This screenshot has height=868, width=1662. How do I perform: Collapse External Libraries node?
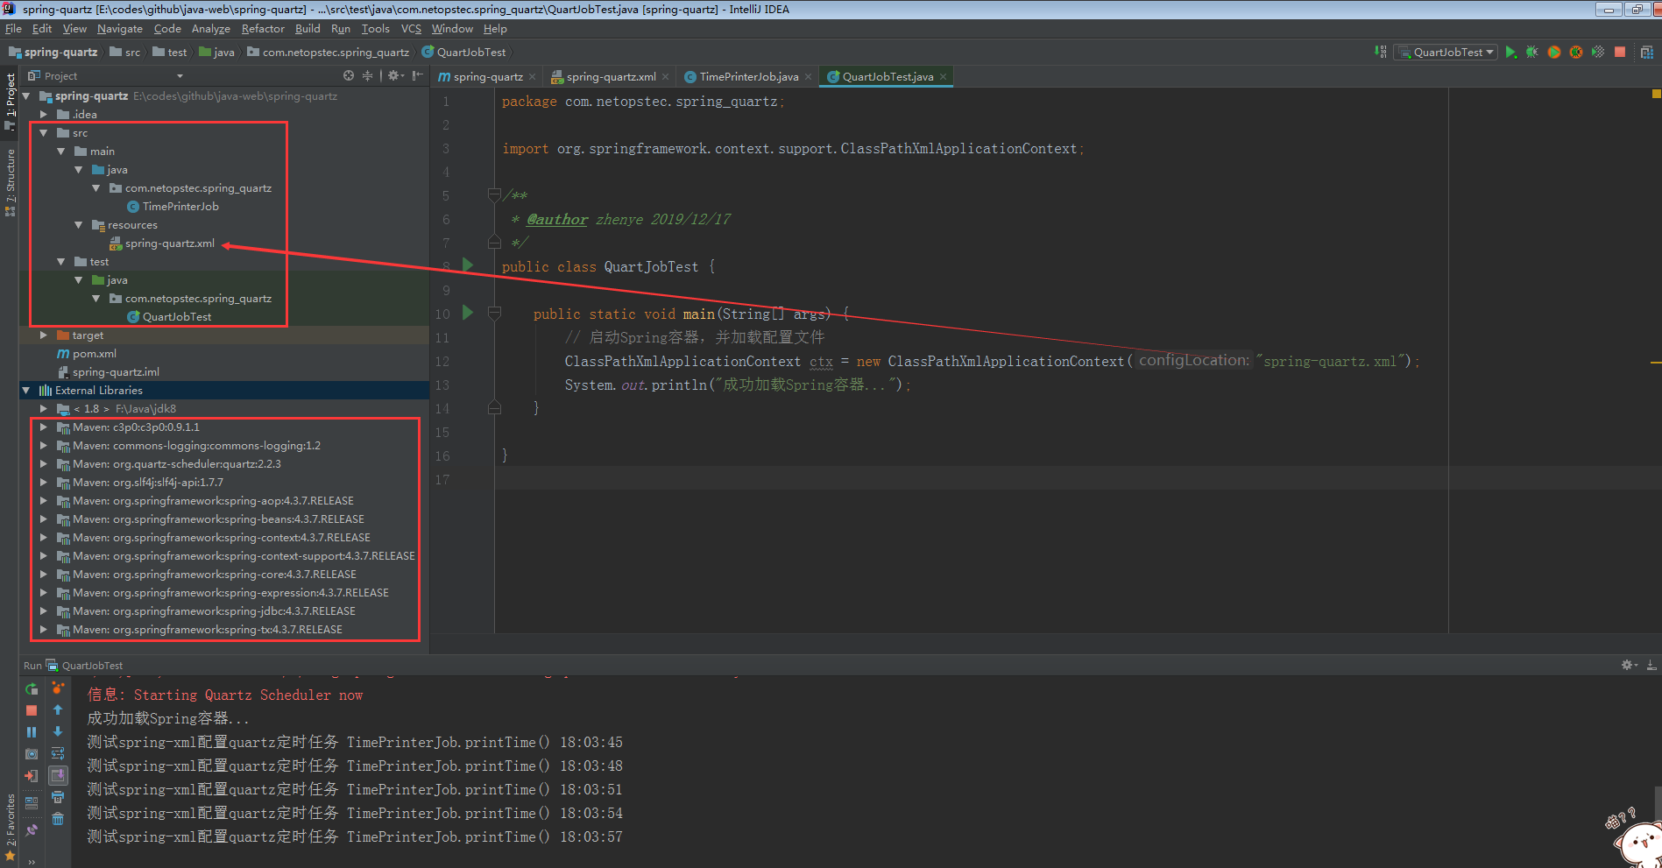point(25,391)
